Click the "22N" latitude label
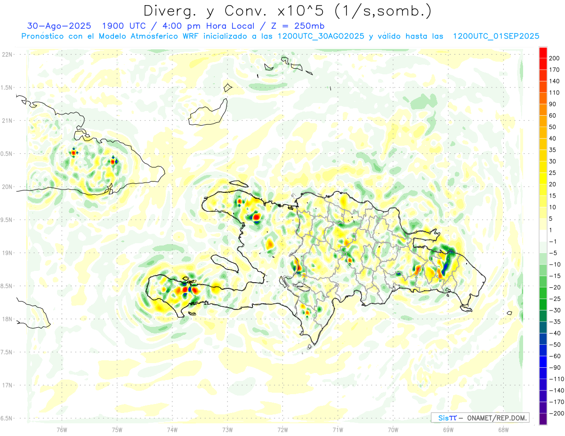Viewport: 565px width, 436px height. pos(7,54)
